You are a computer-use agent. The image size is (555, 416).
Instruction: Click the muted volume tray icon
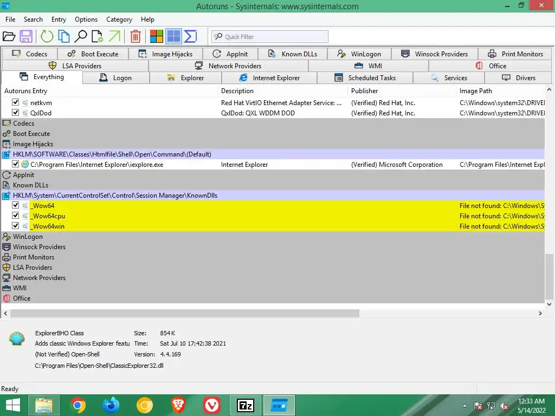pyautogui.click(x=504, y=406)
